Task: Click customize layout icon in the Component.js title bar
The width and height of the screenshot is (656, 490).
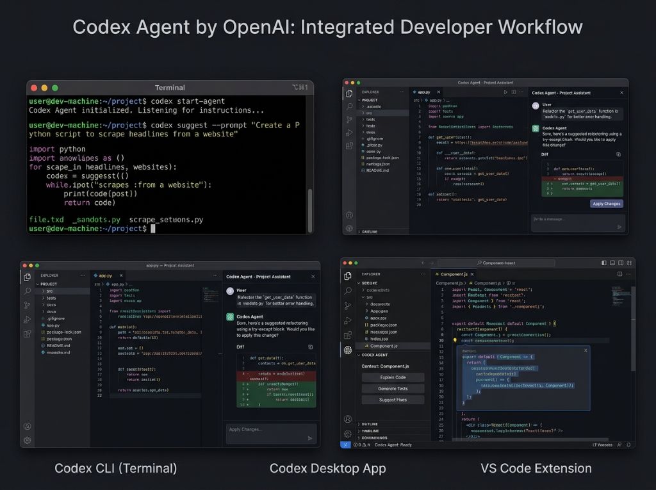Action: pyautogui.click(x=629, y=263)
